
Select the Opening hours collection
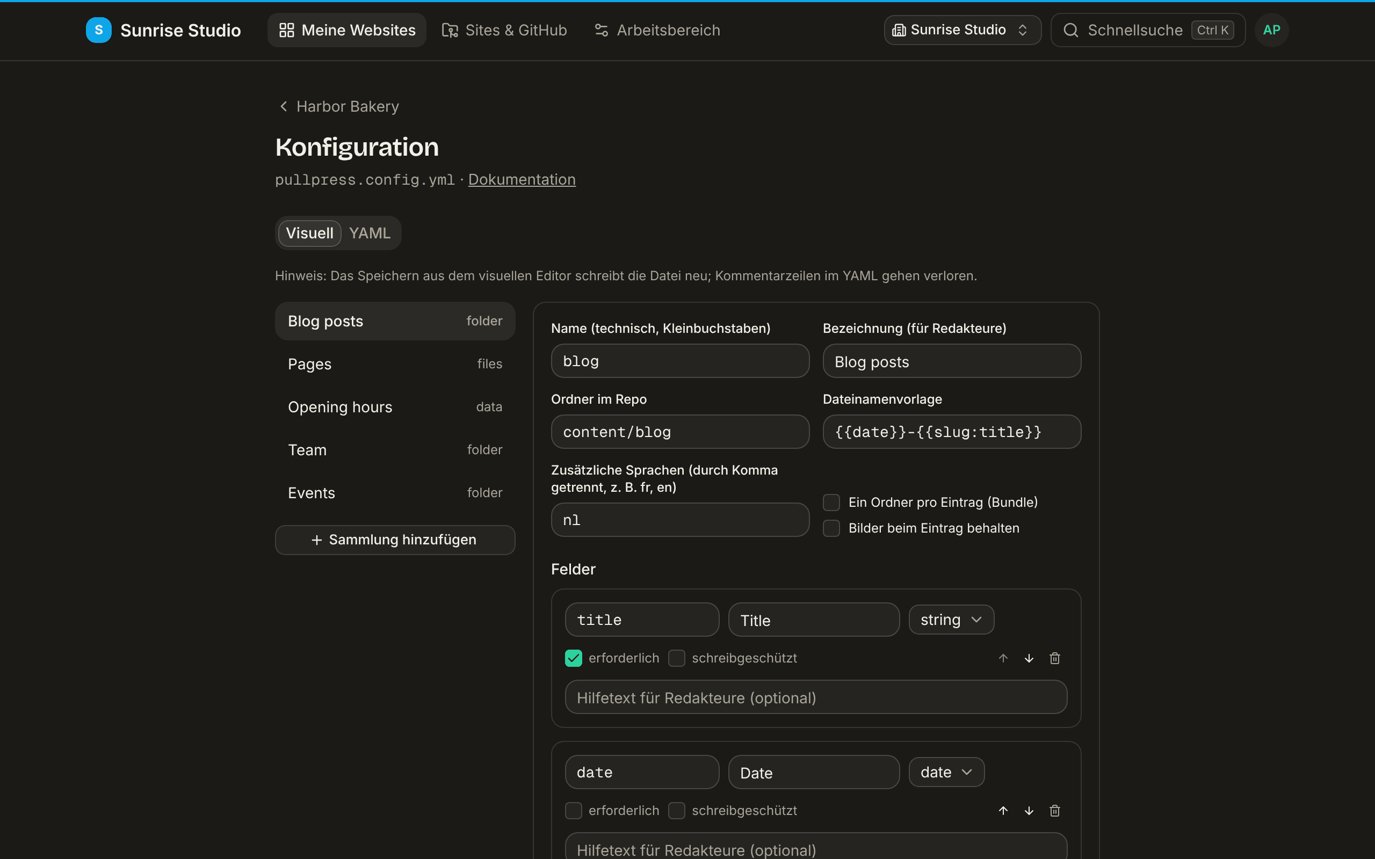tap(395, 407)
